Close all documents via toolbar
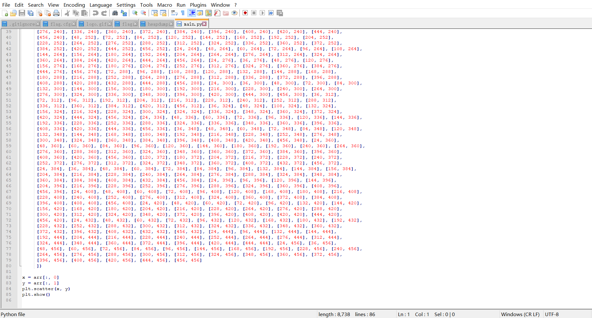 [48, 13]
